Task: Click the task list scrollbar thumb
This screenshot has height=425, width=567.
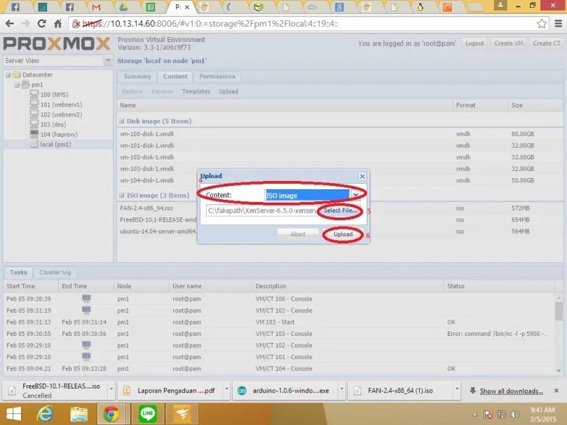Action: click(559, 311)
